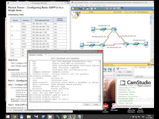Click the 'Last Status' column header
The width and height of the screenshot is (159, 119).
pos(142,67)
